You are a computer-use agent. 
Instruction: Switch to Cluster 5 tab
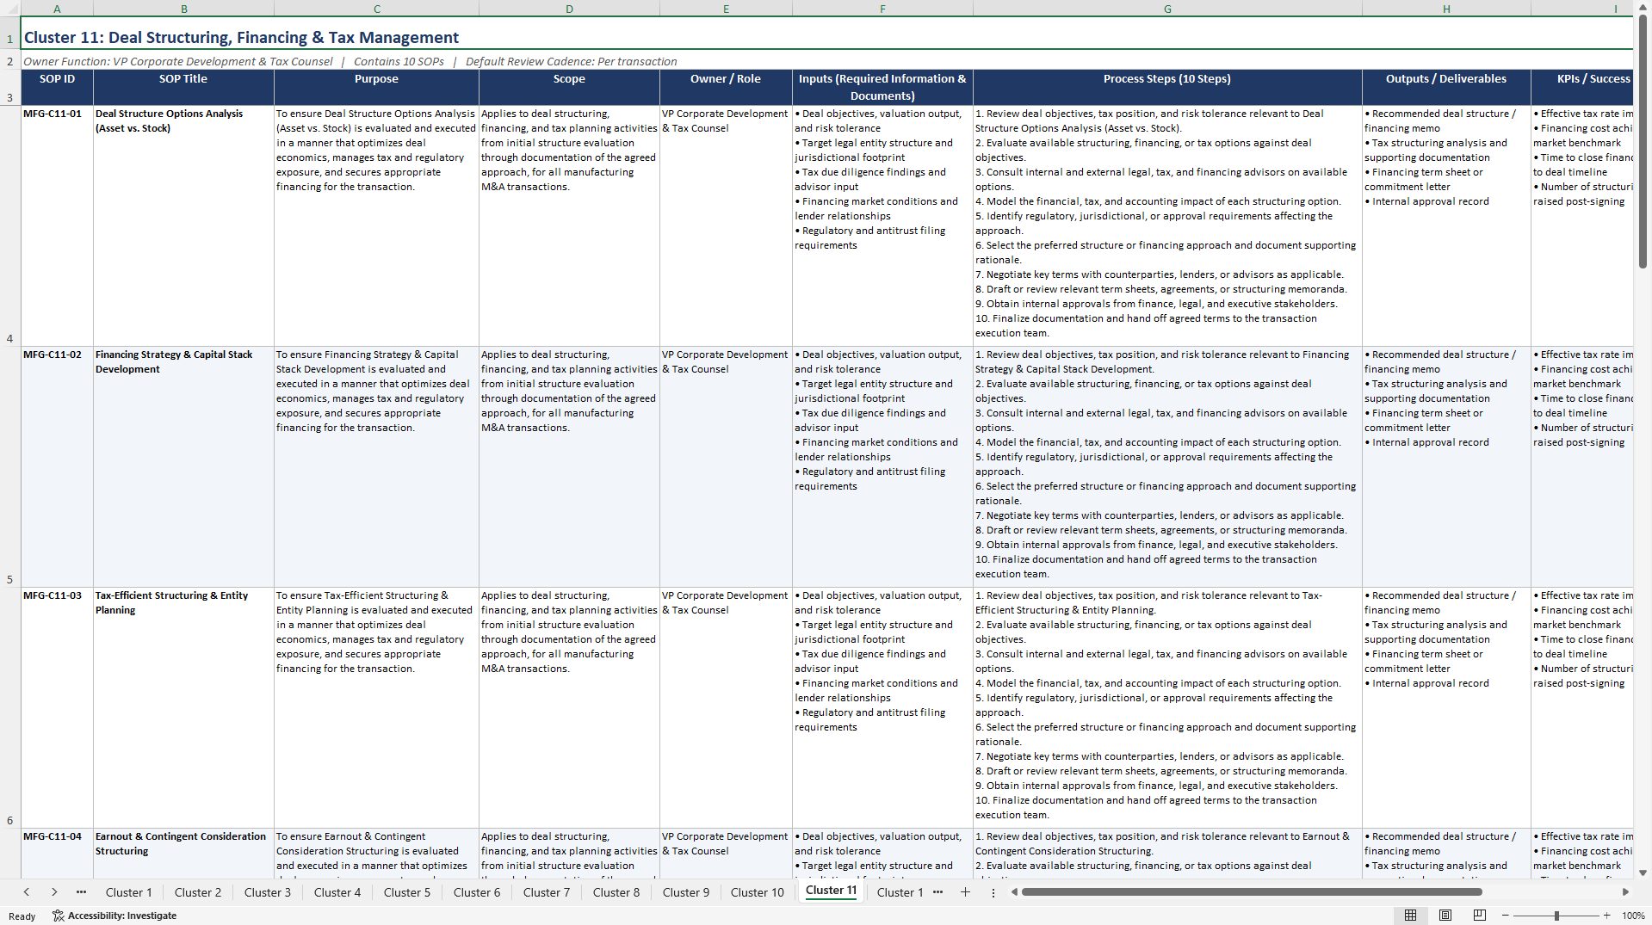point(407,892)
